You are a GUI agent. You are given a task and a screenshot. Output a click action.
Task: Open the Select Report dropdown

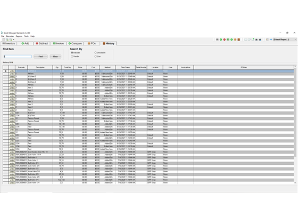pos(285,39)
